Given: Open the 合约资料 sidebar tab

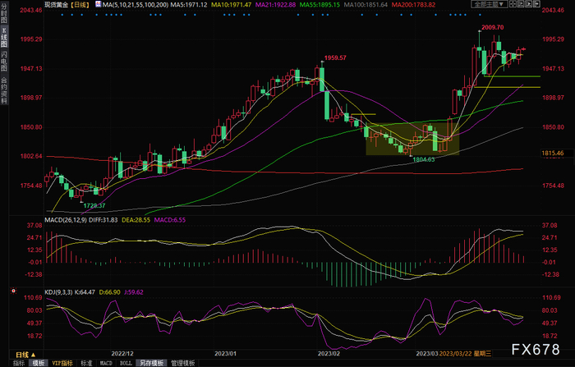Looking at the screenshot, I should tap(3, 90).
